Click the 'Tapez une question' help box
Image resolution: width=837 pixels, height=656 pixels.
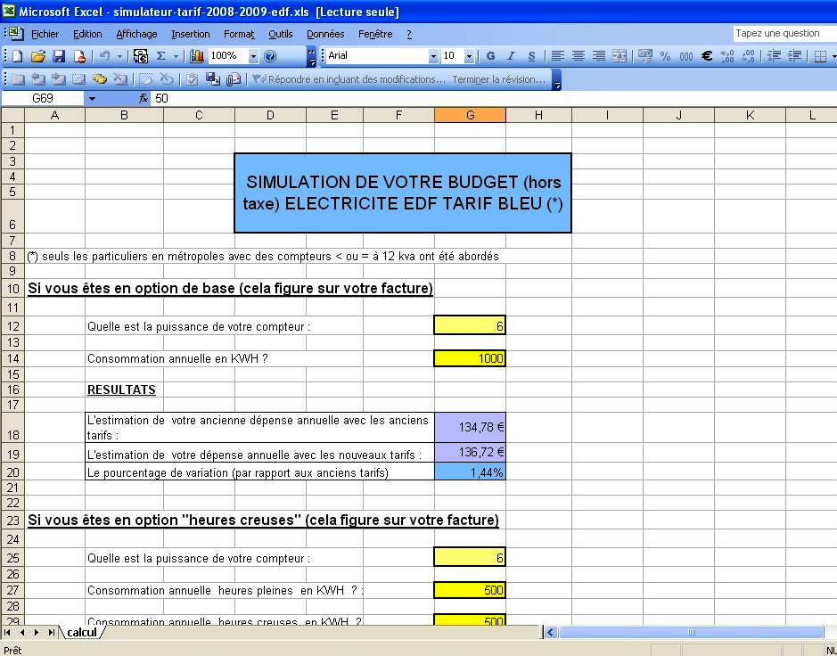(x=784, y=34)
